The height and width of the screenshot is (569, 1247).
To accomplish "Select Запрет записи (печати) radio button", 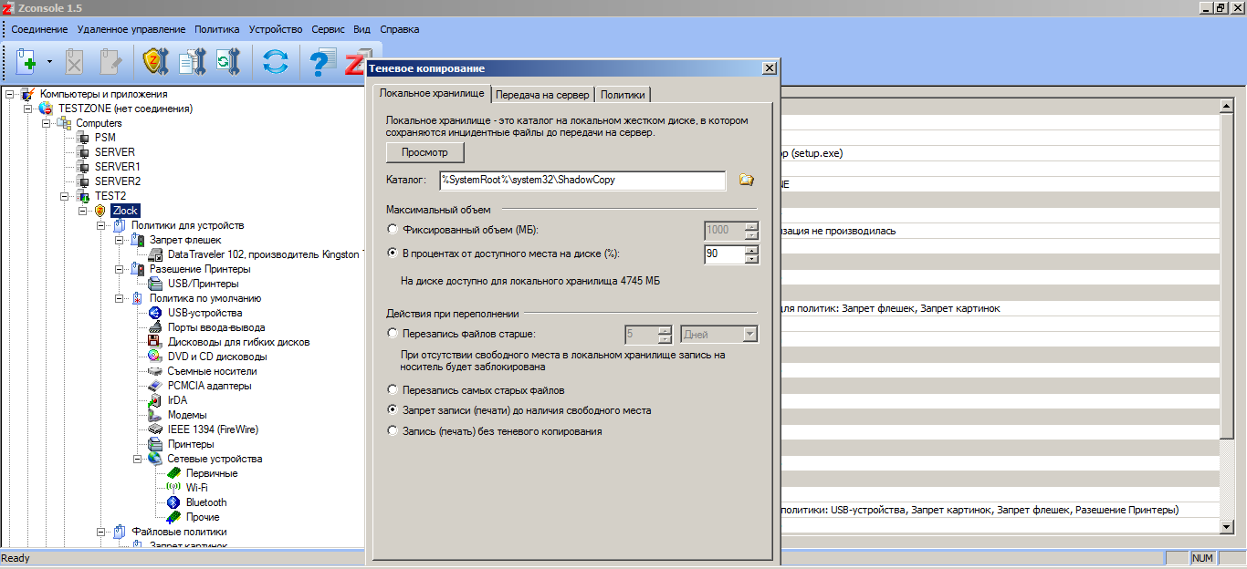I will (x=393, y=410).
